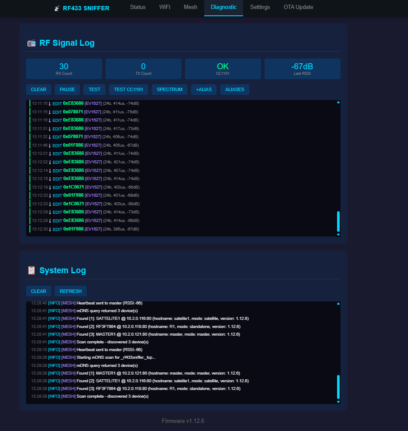Run the TEST CC1101 check

pos(128,89)
